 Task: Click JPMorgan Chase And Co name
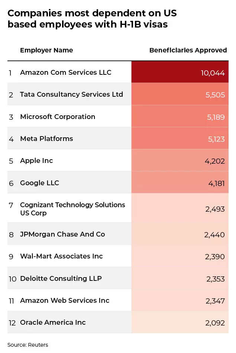62,234
